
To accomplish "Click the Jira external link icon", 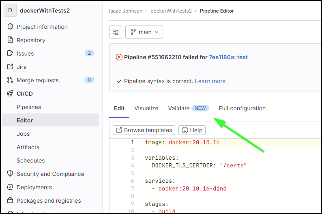I will [x=10, y=67].
